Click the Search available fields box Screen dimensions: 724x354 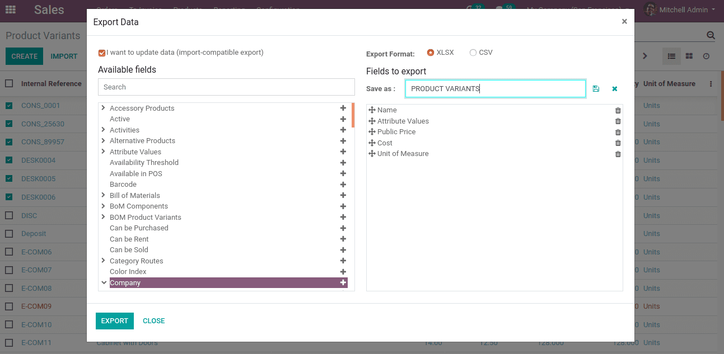pyautogui.click(x=226, y=87)
